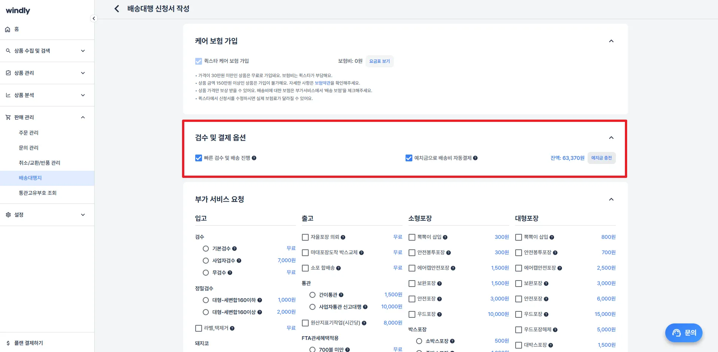Show help tooltip for 마대포장도착 박스교체
Screen dimensions: 718x352
pos(361,253)
